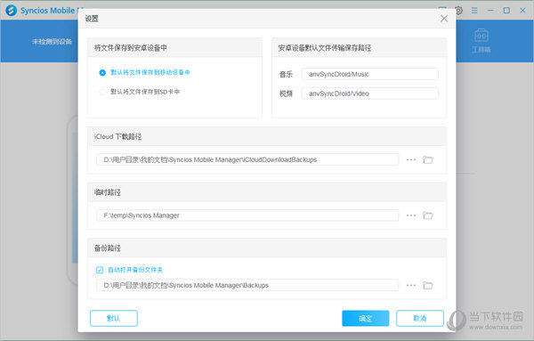This screenshot has height=341, width=534.
Task: Toggle auto open backup folder checkbox
Action: coord(100,270)
